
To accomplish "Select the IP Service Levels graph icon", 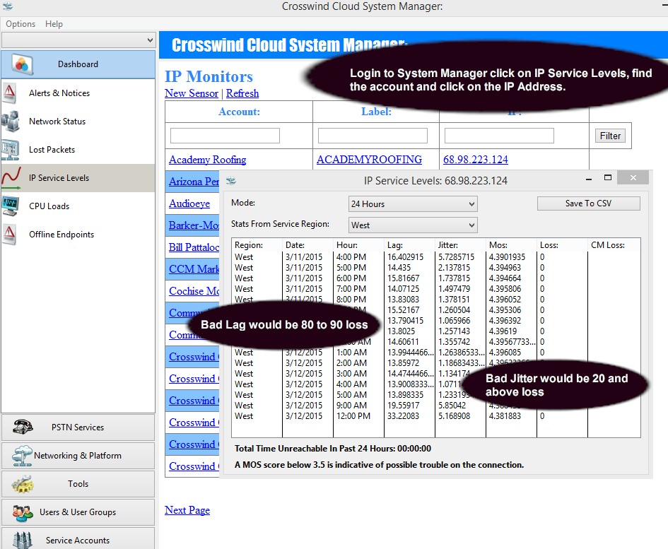I will click(11, 178).
